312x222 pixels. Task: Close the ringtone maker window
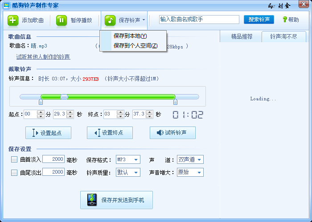(304, 4)
